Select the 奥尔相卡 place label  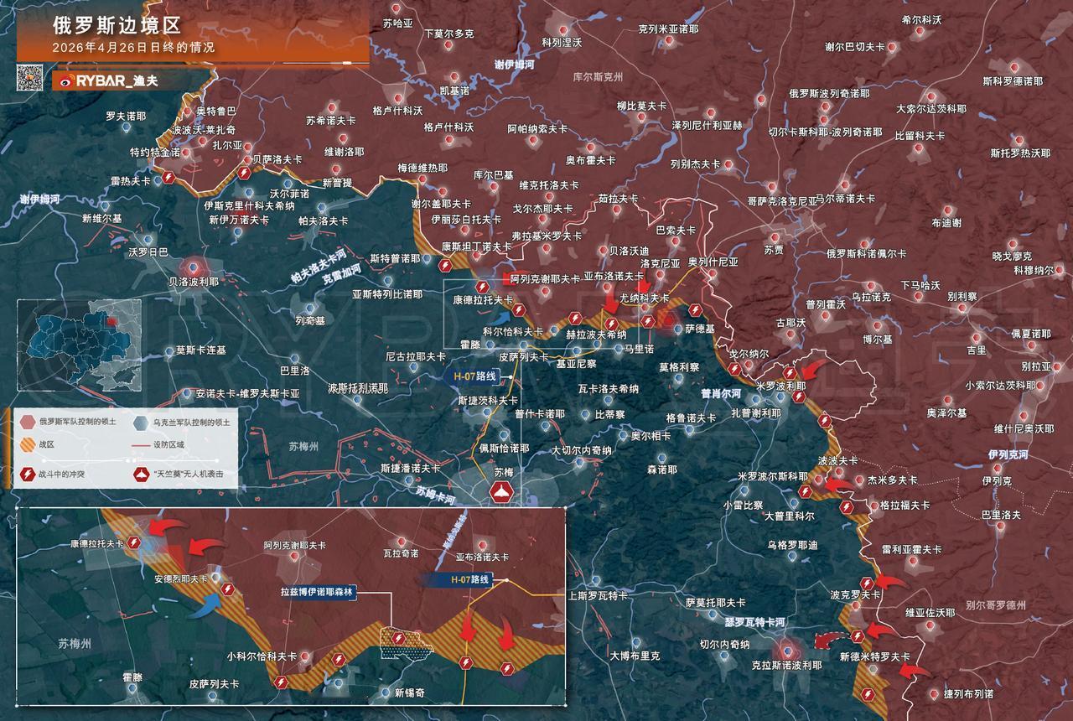651,436
